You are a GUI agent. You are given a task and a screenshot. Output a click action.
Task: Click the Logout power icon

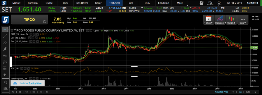(x=219, y=3)
